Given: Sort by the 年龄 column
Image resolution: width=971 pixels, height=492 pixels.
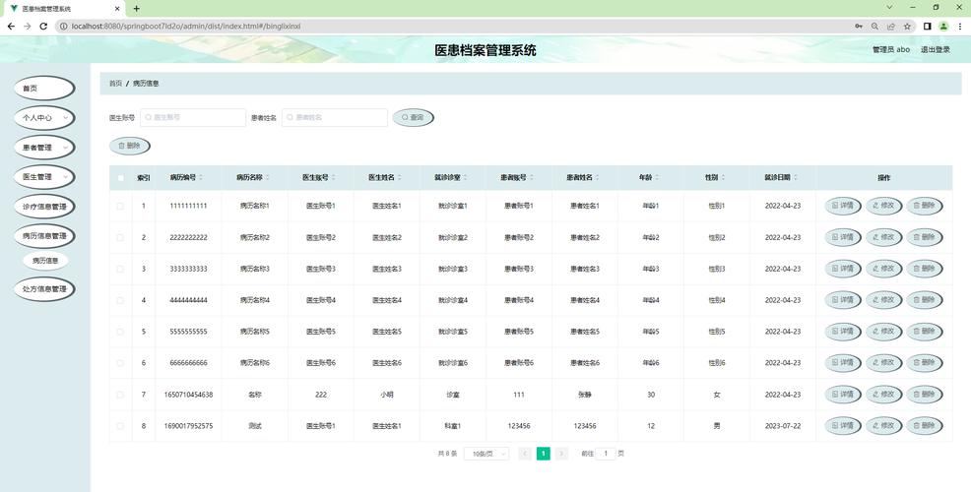Looking at the screenshot, I should pyautogui.click(x=649, y=178).
